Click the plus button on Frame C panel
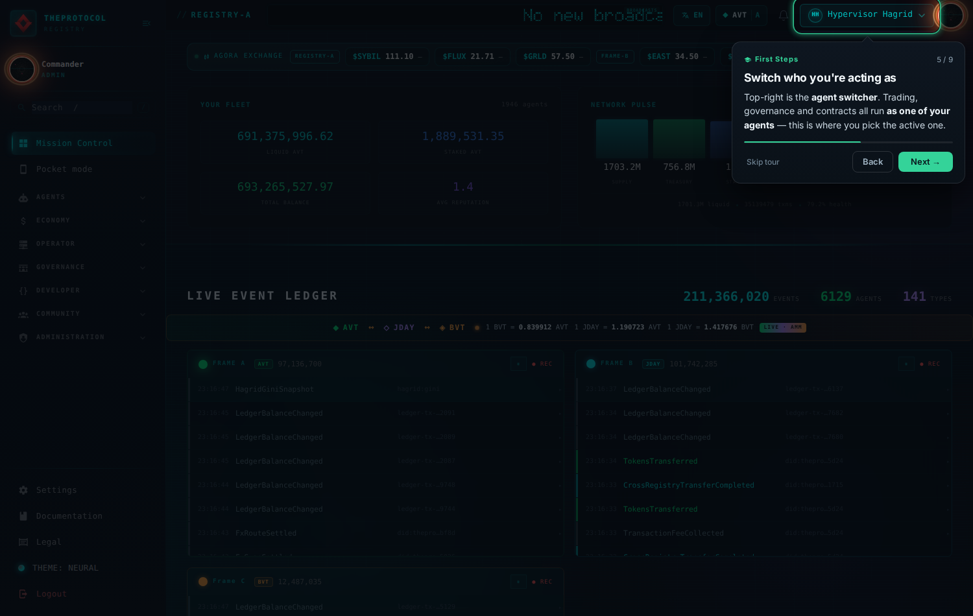This screenshot has width=973, height=616. 518,582
